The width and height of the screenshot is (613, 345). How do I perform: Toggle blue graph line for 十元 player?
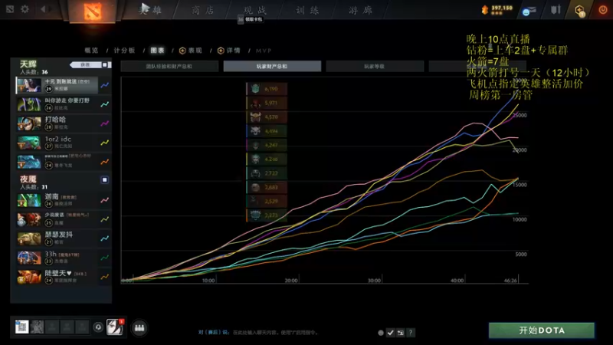pos(104,85)
